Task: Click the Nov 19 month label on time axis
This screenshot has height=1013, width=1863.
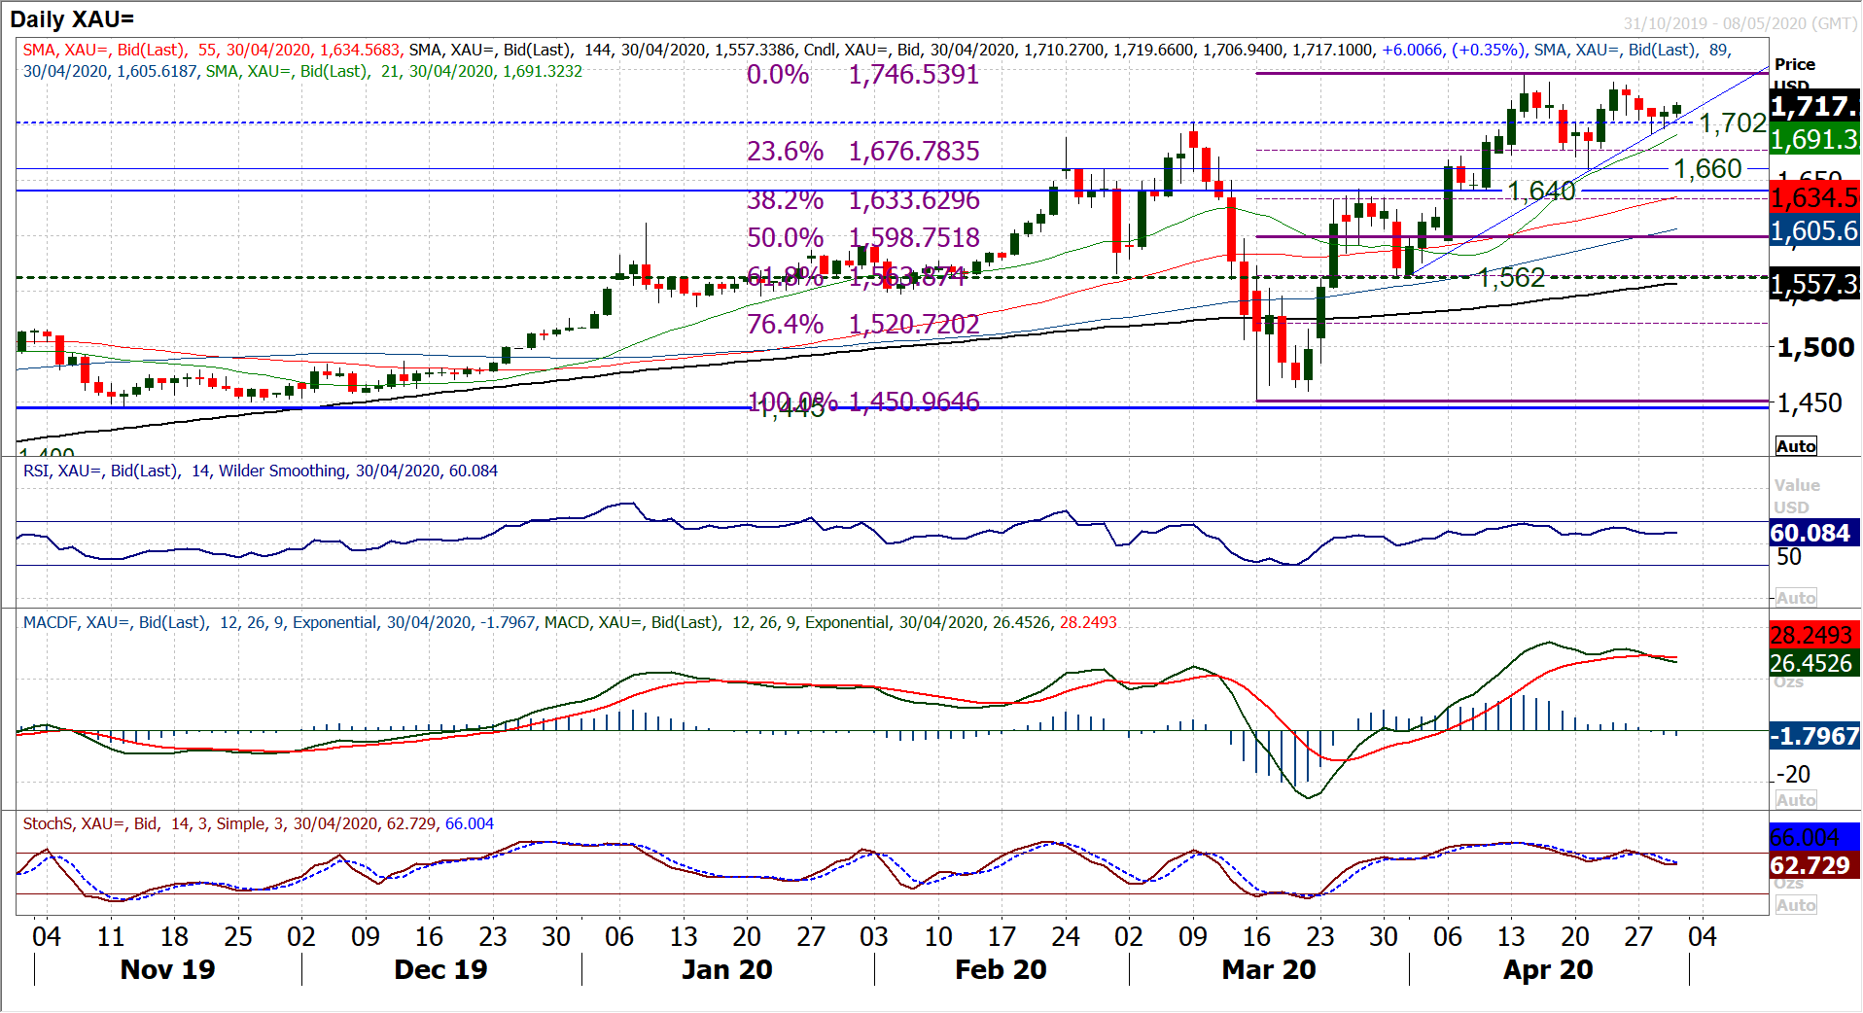Action: tap(167, 969)
